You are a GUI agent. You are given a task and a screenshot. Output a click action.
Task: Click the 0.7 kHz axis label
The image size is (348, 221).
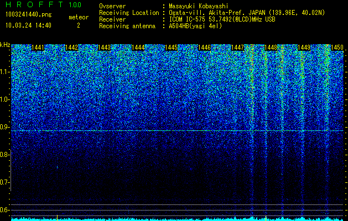click(4, 182)
